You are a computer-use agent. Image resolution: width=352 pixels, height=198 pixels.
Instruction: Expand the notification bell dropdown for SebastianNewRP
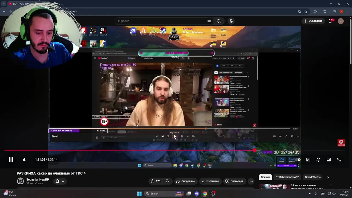(x=60, y=181)
